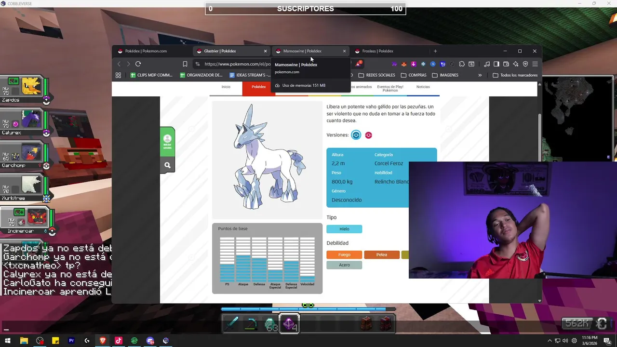Viewport: 617px width, 347px height.
Task: Open the site settings icon in the address bar
Action: click(197, 64)
